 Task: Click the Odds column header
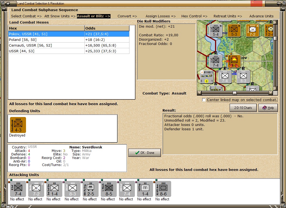pyautogui.click(x=107, y=28)
